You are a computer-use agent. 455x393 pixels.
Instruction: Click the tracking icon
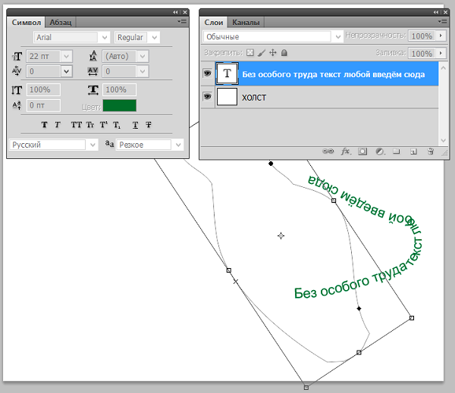93,71
